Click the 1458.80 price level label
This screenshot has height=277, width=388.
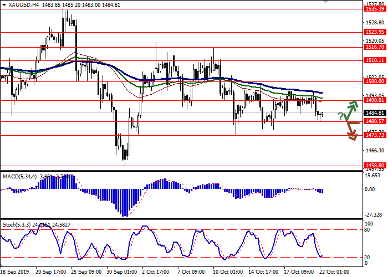(375, 165)
